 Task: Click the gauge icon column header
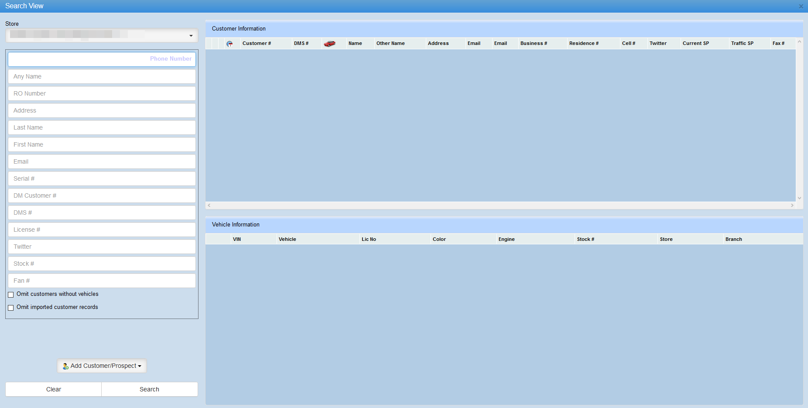(x=229, y=44)
